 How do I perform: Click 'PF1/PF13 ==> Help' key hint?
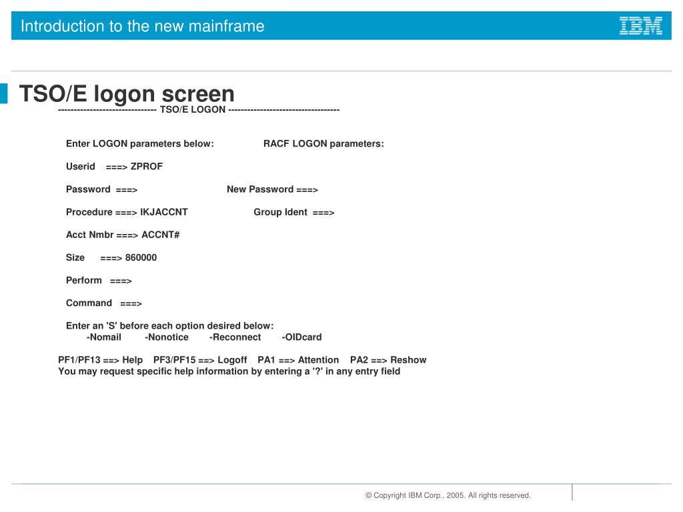point(101,360)
